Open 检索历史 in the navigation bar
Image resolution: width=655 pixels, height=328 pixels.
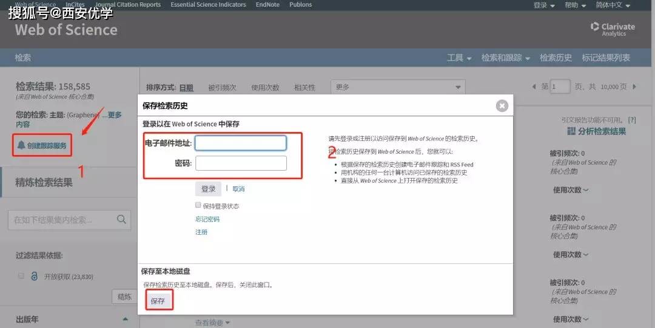(x=556, y=58)
